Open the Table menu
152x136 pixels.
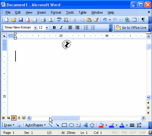(x=82, y=12)
